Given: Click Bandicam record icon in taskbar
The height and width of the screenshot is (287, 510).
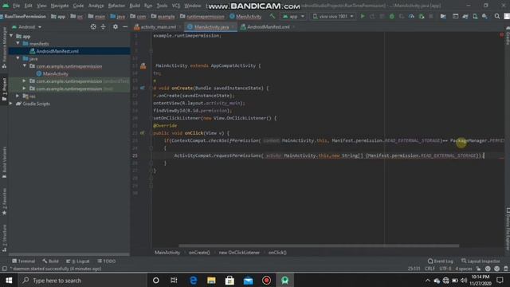Looking at the screenshot, I should pyautogui.click(x=266, y=280).
